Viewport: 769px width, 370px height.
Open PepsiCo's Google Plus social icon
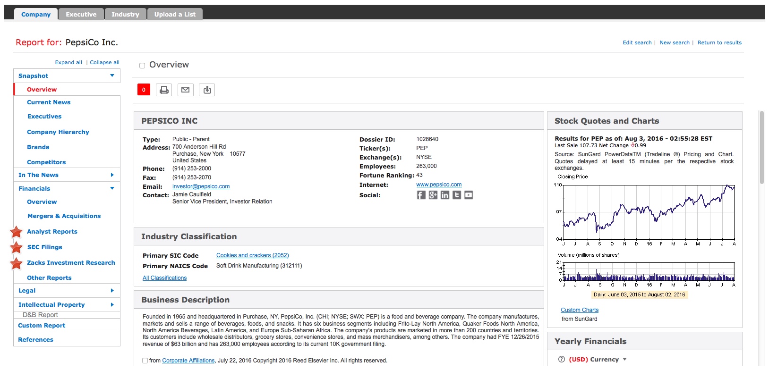pos(433,195)
